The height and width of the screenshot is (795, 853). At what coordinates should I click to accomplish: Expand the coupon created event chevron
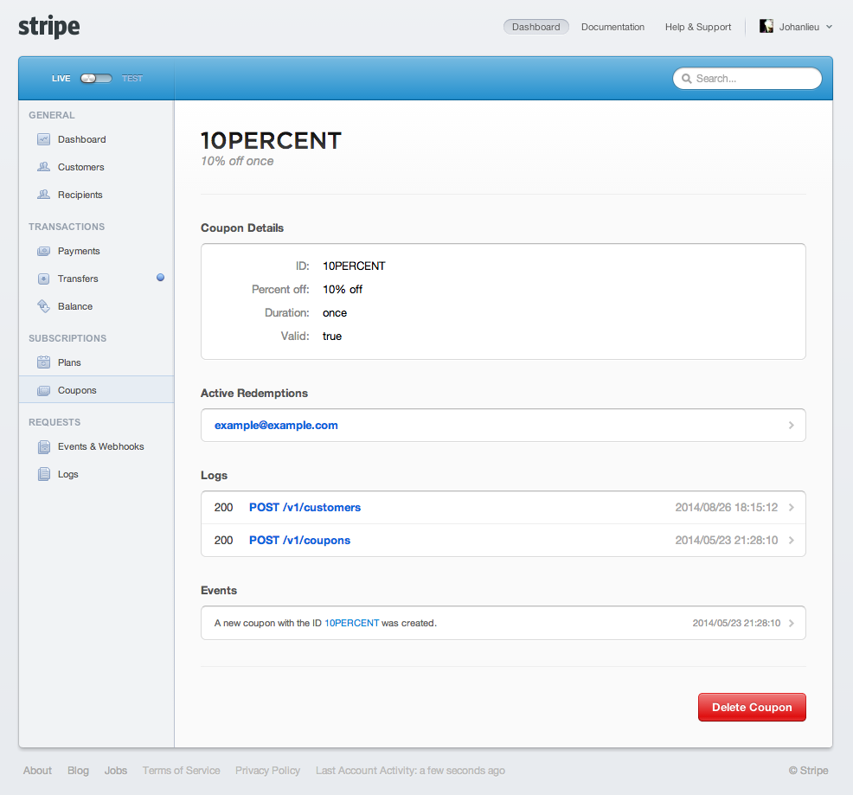click(792, 623)
